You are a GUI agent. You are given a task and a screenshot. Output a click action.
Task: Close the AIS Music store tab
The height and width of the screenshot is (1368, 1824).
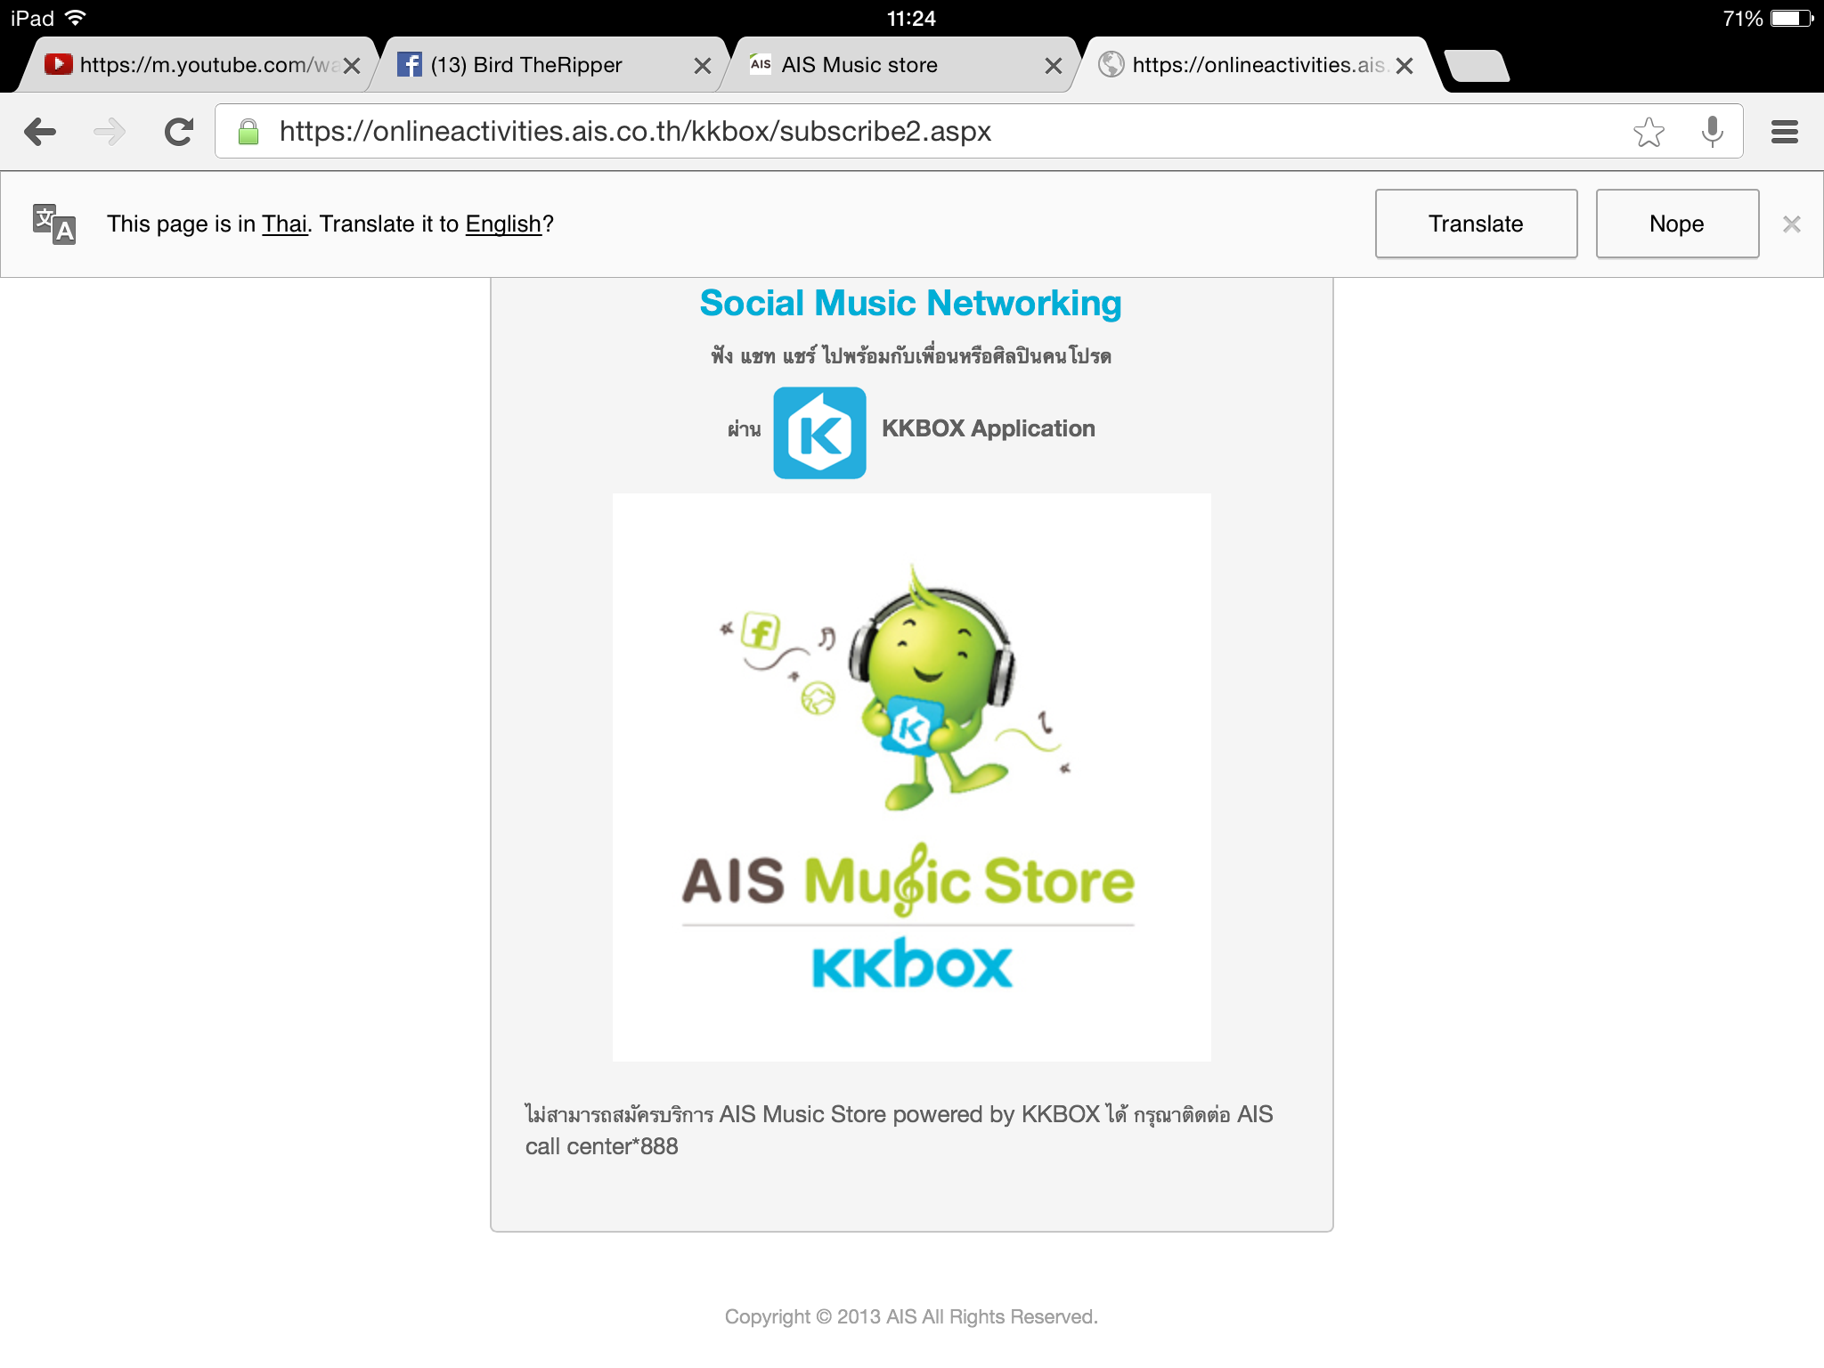click(x=1053, y=66)
